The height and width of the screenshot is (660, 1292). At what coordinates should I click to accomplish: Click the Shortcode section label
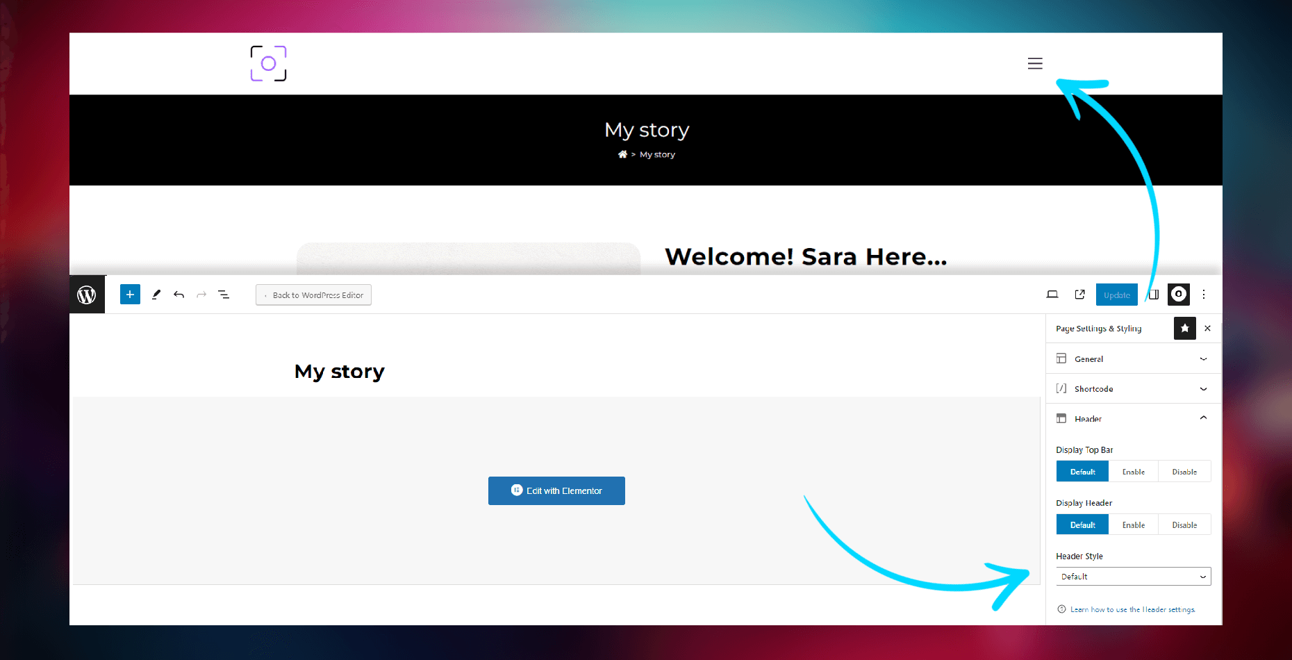click(1093, 389)
